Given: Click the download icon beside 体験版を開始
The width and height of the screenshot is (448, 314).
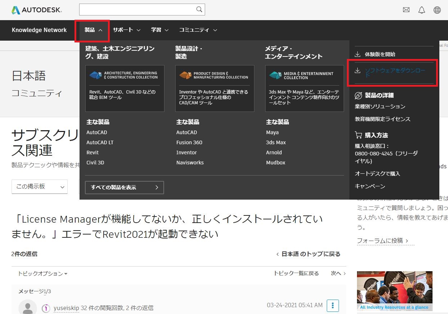Looking at the screenshot, I should click(x=358, y=54).
